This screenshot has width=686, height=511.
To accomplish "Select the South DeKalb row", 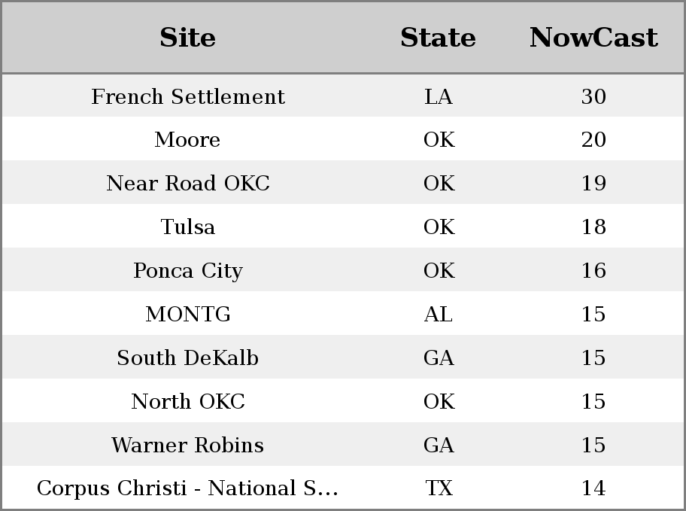I will click(343, 357).
